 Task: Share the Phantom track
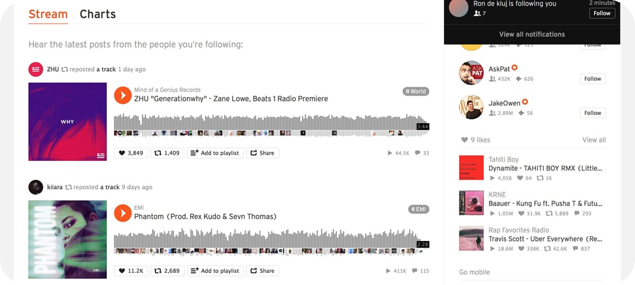(262, 271)
